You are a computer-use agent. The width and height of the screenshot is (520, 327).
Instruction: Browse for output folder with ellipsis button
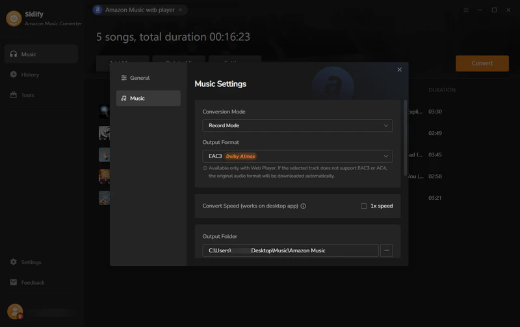387,250
